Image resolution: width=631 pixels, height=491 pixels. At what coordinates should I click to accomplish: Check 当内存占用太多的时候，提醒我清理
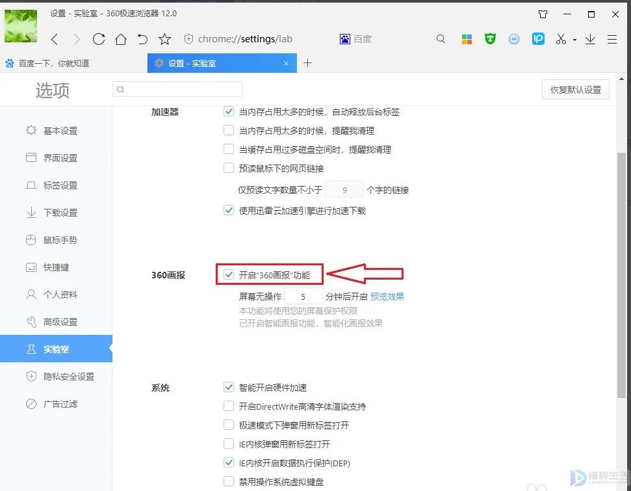229,130
